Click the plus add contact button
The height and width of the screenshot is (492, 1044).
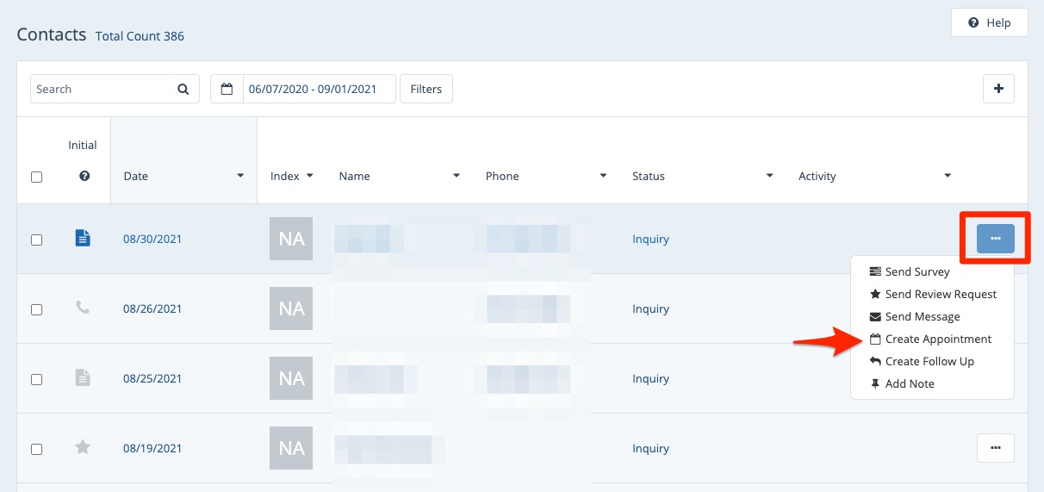998,89
